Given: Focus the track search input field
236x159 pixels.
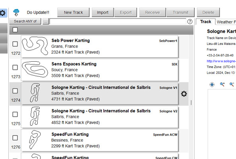Looking at the screenshot, I should pyautogui.click(x=118, y=21).
